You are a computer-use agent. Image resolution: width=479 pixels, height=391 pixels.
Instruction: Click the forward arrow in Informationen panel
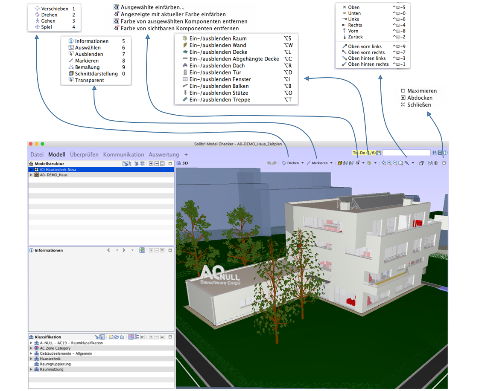(124, 250)
